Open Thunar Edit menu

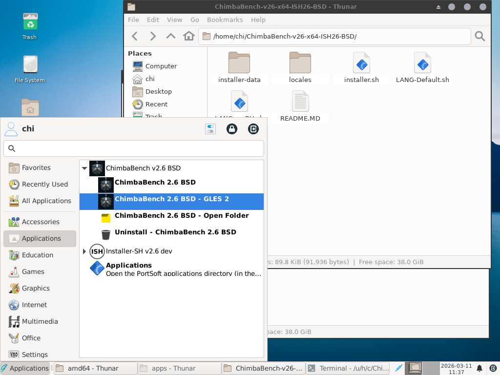pyautogui.click(x=153, y=20)
